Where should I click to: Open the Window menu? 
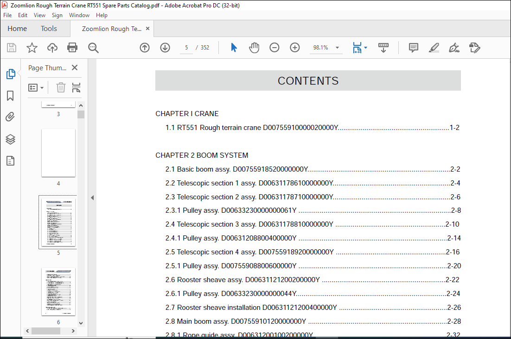tap(79, 15)
